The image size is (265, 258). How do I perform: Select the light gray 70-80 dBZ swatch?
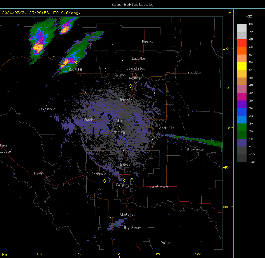click(242, 28)
